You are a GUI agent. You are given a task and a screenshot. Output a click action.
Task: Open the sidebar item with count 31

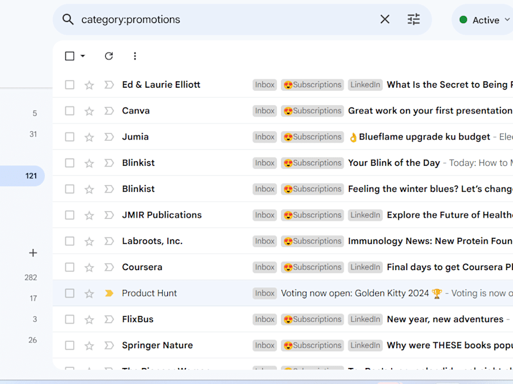click(x=33, y=134)
